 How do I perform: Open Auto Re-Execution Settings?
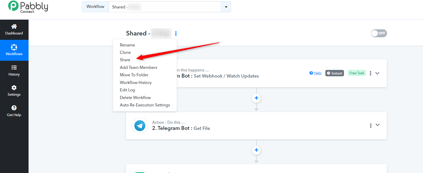point(145,105)
